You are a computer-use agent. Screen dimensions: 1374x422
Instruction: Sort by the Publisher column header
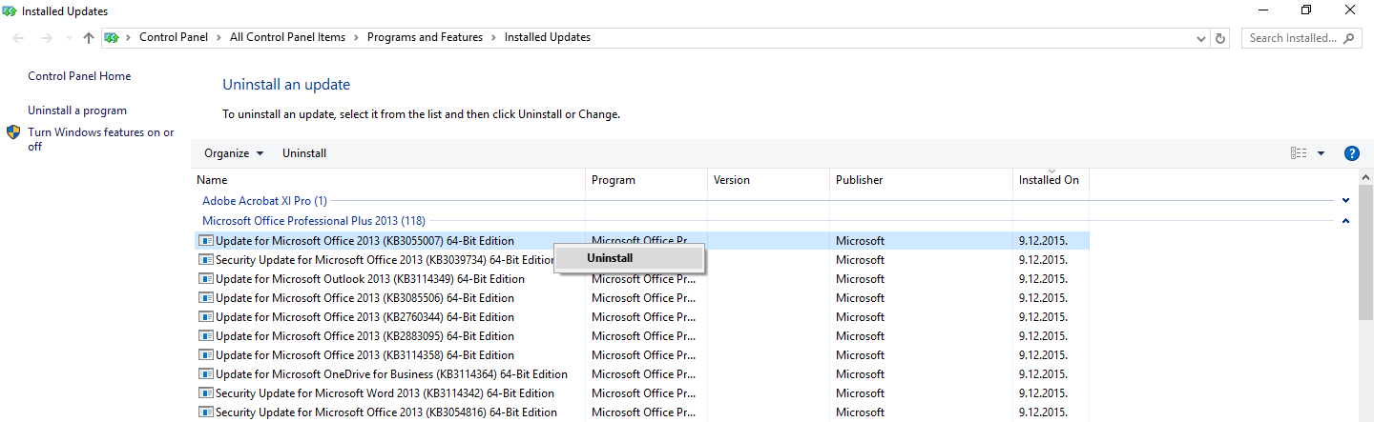[921, 180]
